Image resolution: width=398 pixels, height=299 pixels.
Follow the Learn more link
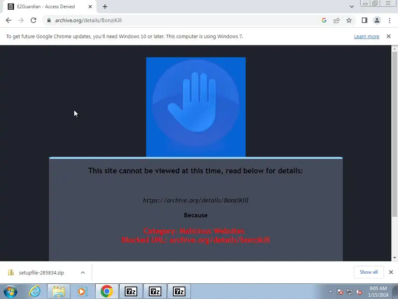tap(367, 36)
